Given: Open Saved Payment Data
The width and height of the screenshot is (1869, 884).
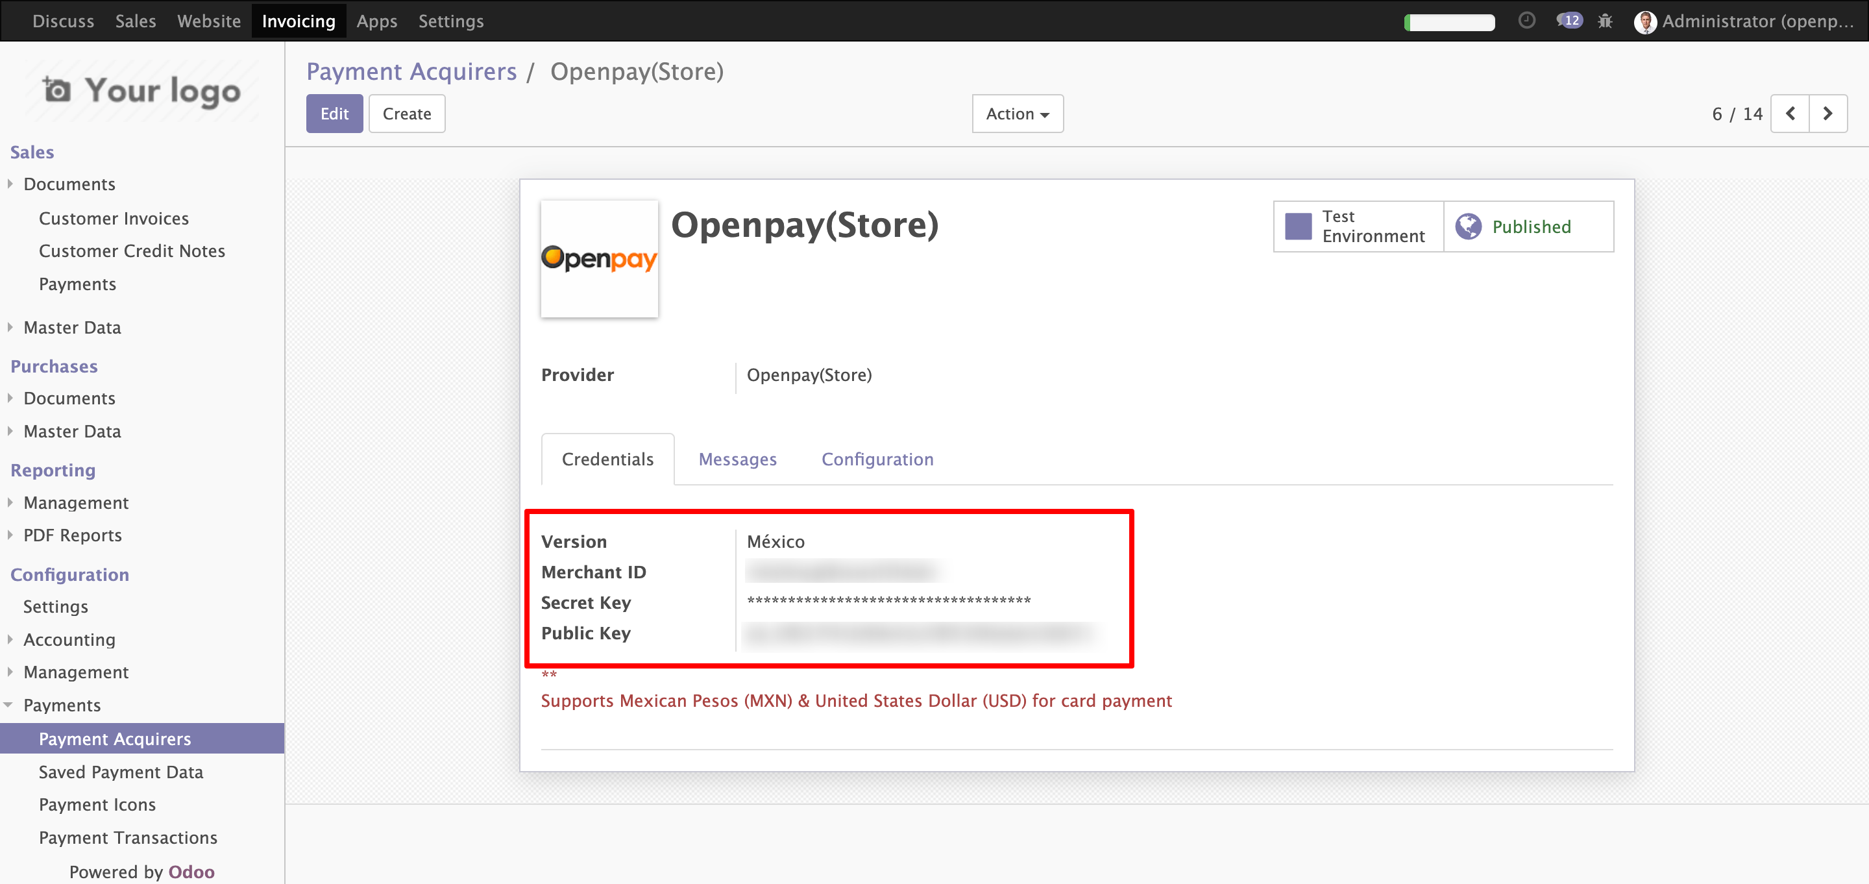Looking at the screenshot, I should (121, 772).
